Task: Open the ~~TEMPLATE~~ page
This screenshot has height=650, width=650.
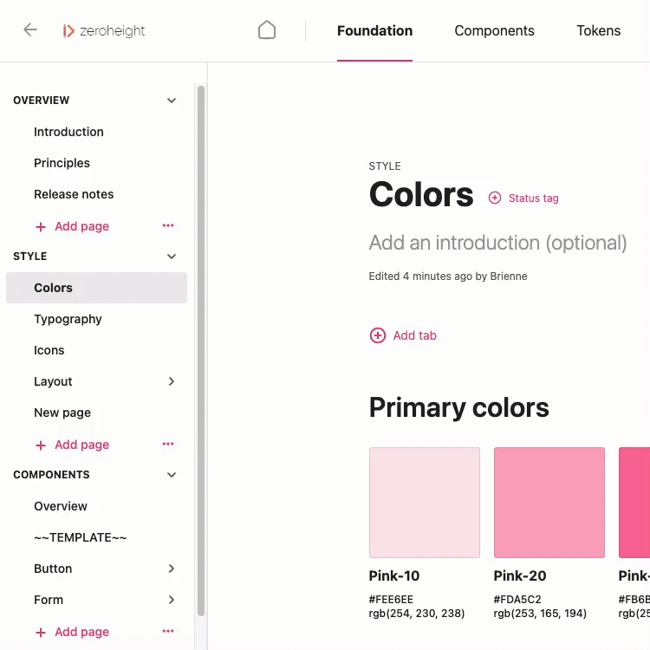Action: point(81,537)
